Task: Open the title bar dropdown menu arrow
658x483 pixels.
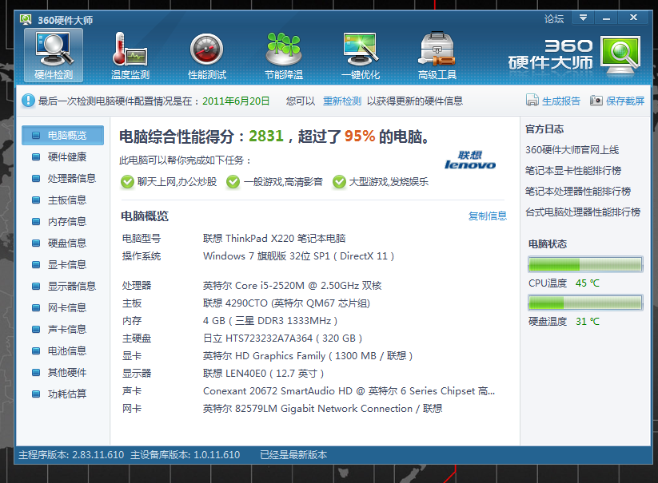Action: point(584,18)
